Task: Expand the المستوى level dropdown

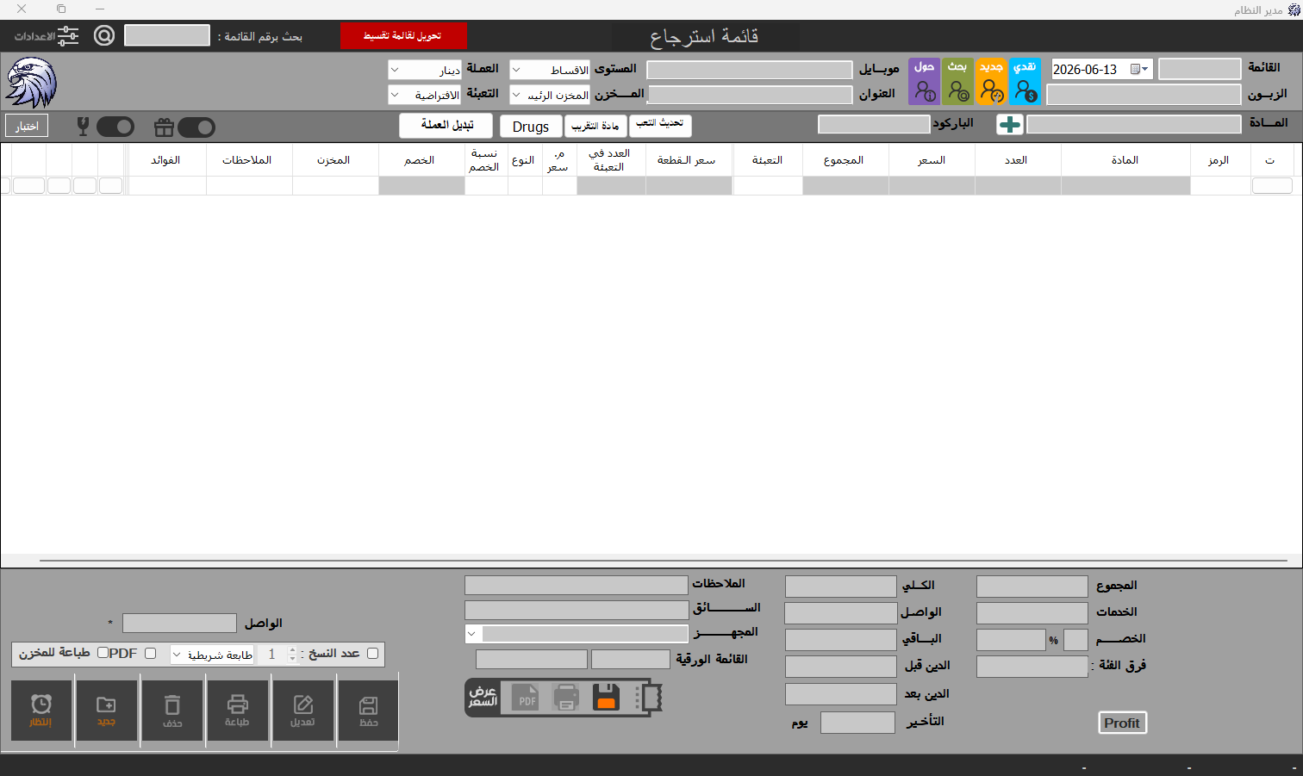Action: click(550, 70)
